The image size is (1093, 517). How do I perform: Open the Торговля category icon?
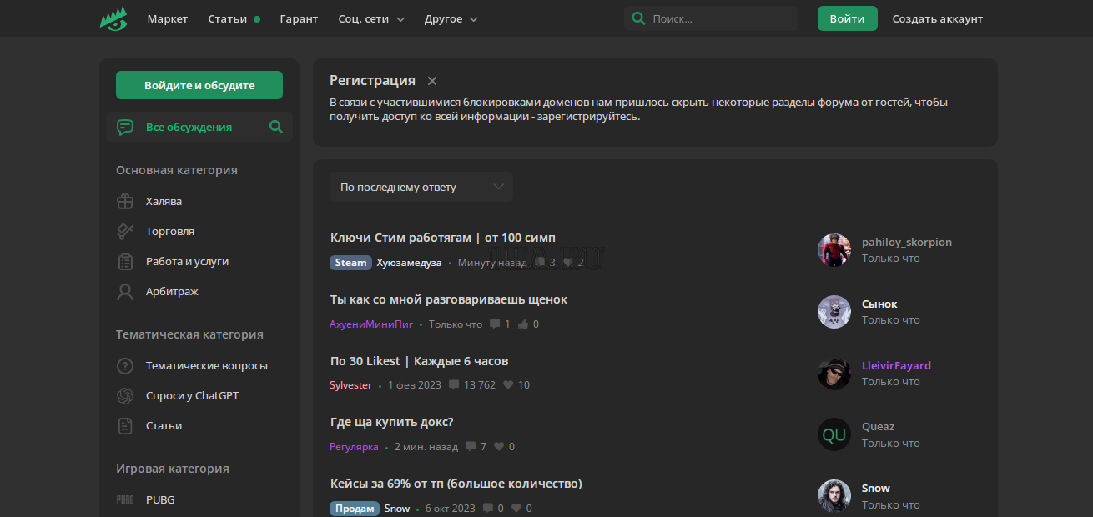[x=125, y=232]
